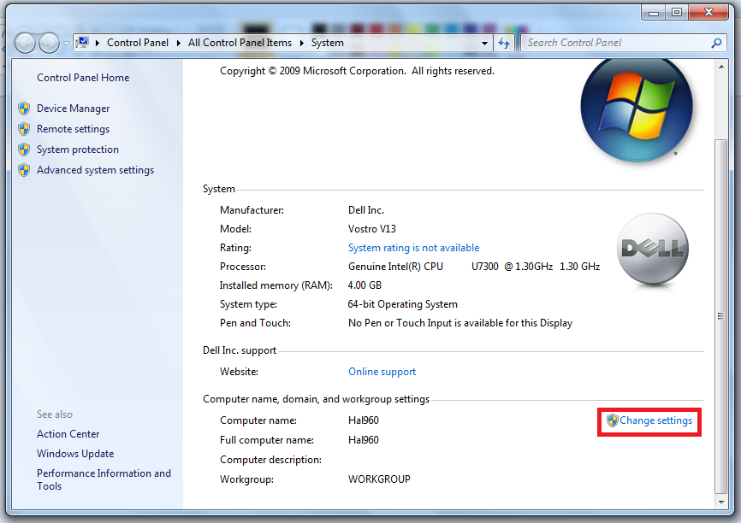Open the address bar history dropdown

(484, 43)
